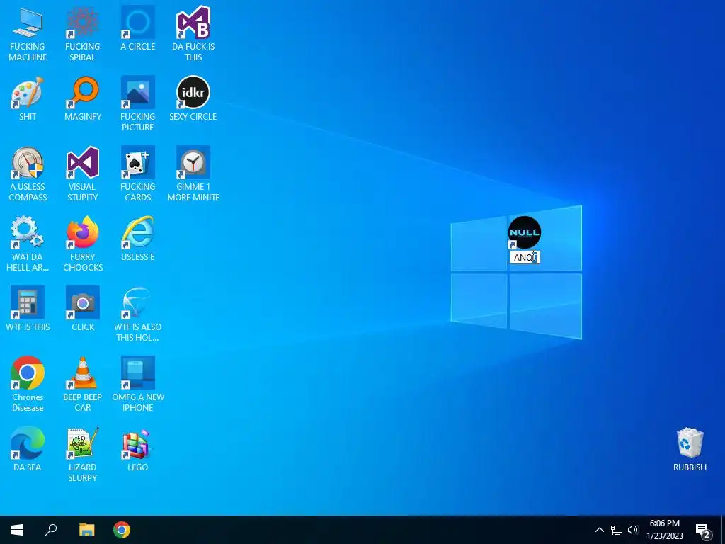725x544 pixels.
Task: Select the SEXY CIRCLE idkr icon
Action: (x=193, y=93)
